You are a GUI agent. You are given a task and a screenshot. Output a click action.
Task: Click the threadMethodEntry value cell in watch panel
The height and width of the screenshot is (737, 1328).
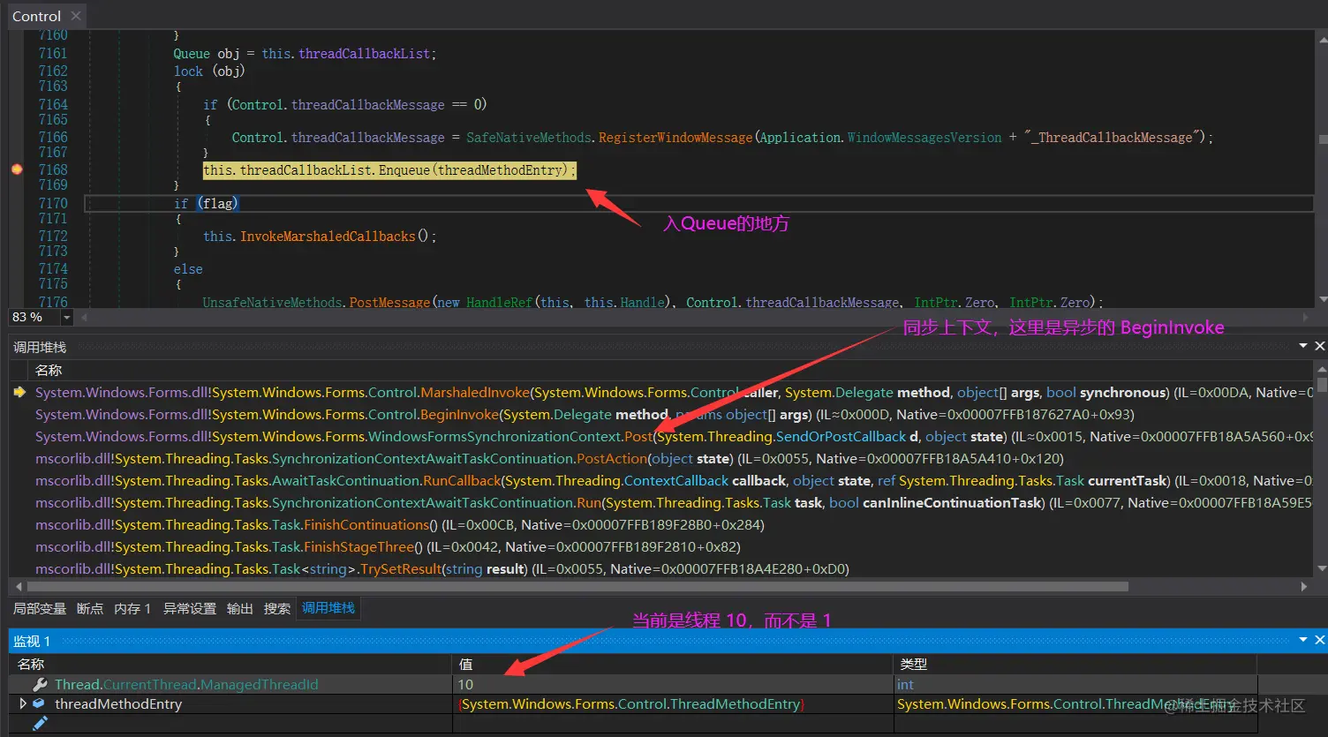coord(631,703)
